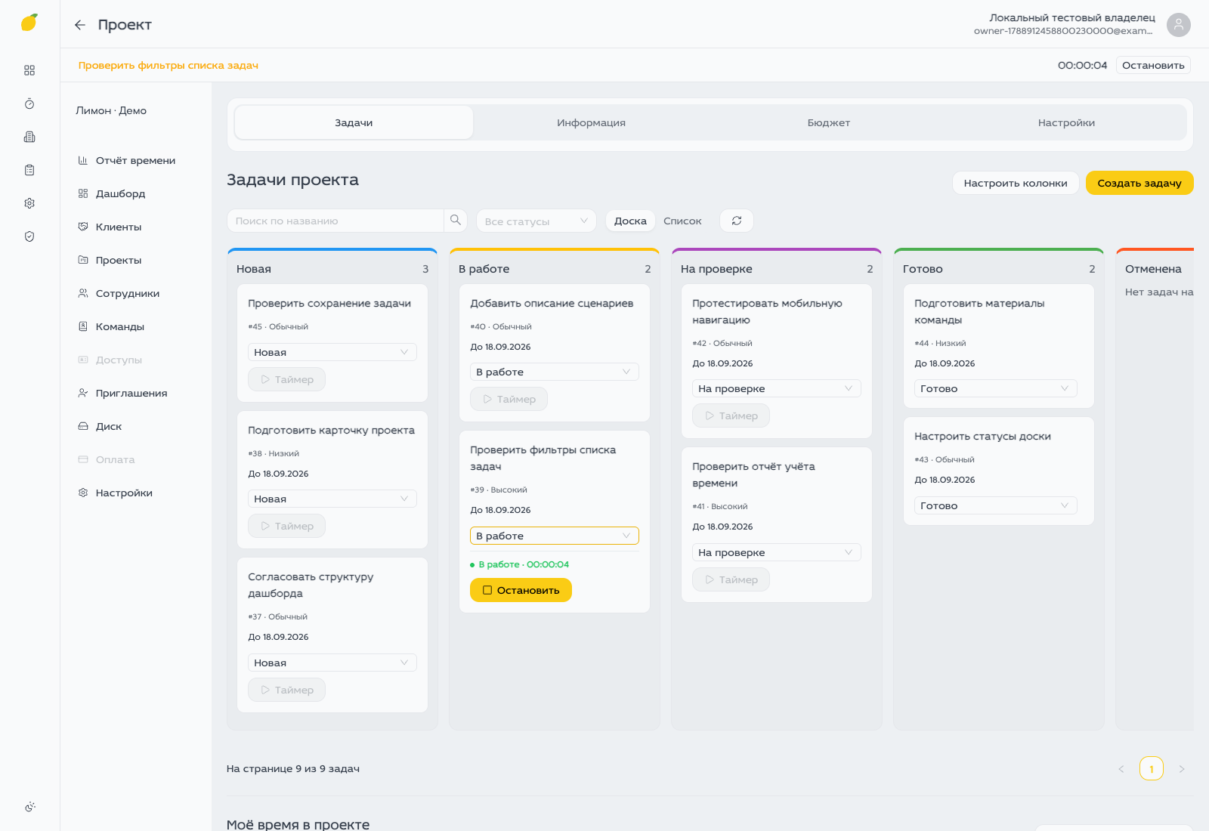Click the search magnifier icon
1209x831 pixels.
click(456, 221)
